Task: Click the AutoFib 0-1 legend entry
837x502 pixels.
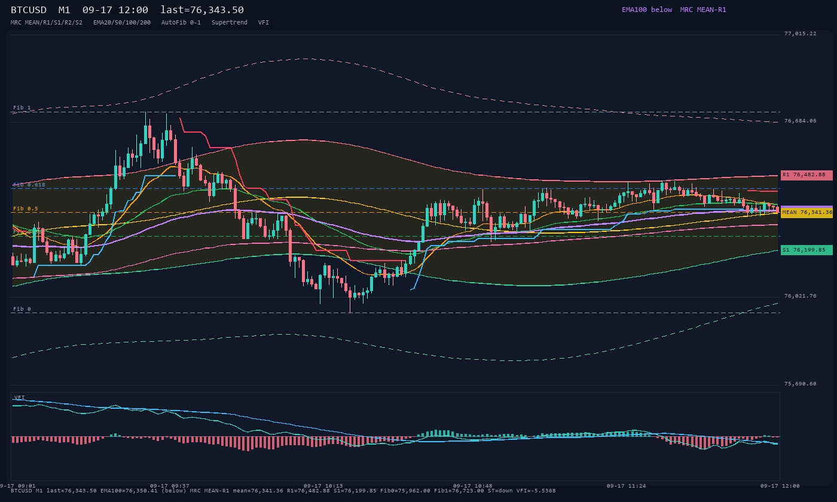Action: (x=181, y=22)
